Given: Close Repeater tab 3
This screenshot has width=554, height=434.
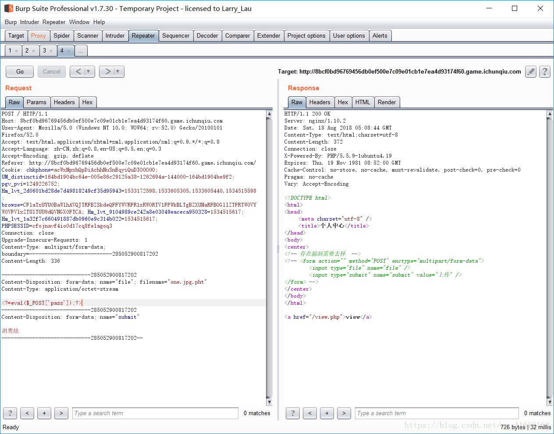Looking at the screenshot, I should tap(51, 51).
